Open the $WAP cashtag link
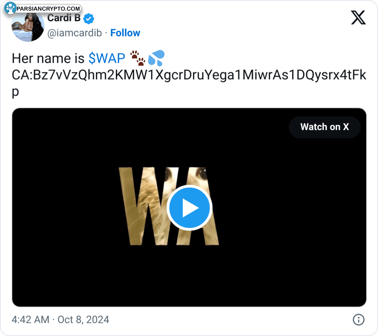The width and height of the screenshot is (378, 336). tap(107, 58)
